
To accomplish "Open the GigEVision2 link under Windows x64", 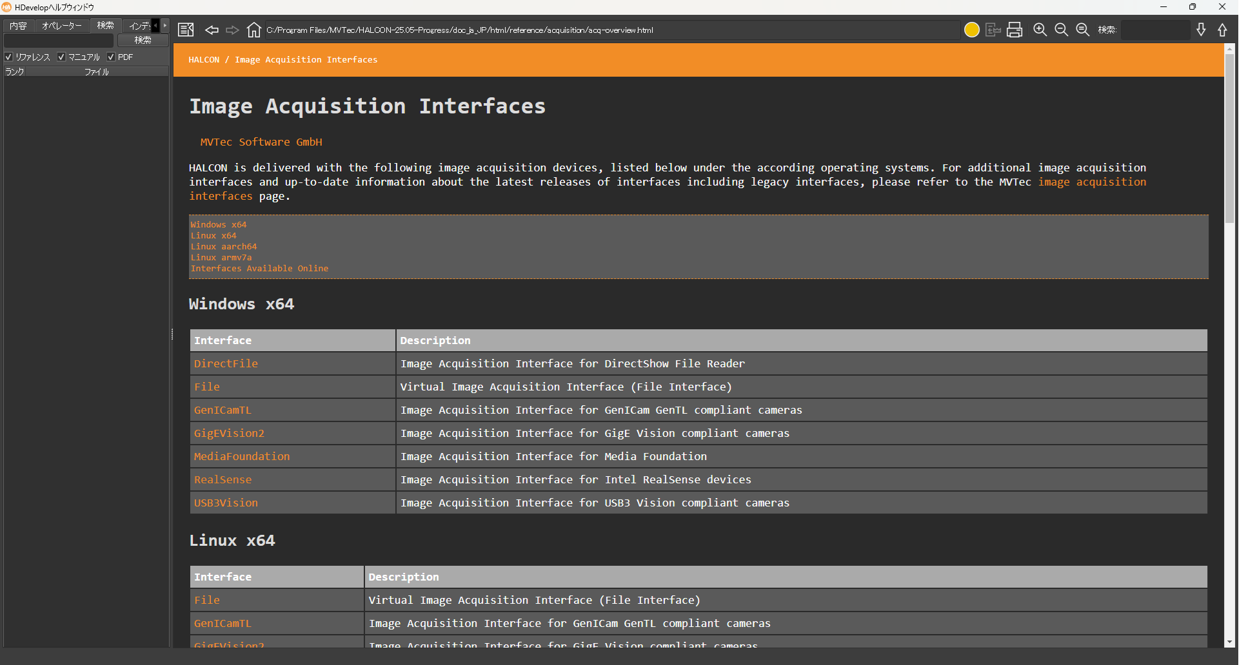I will pyautogui.click(x=229, y=433).
